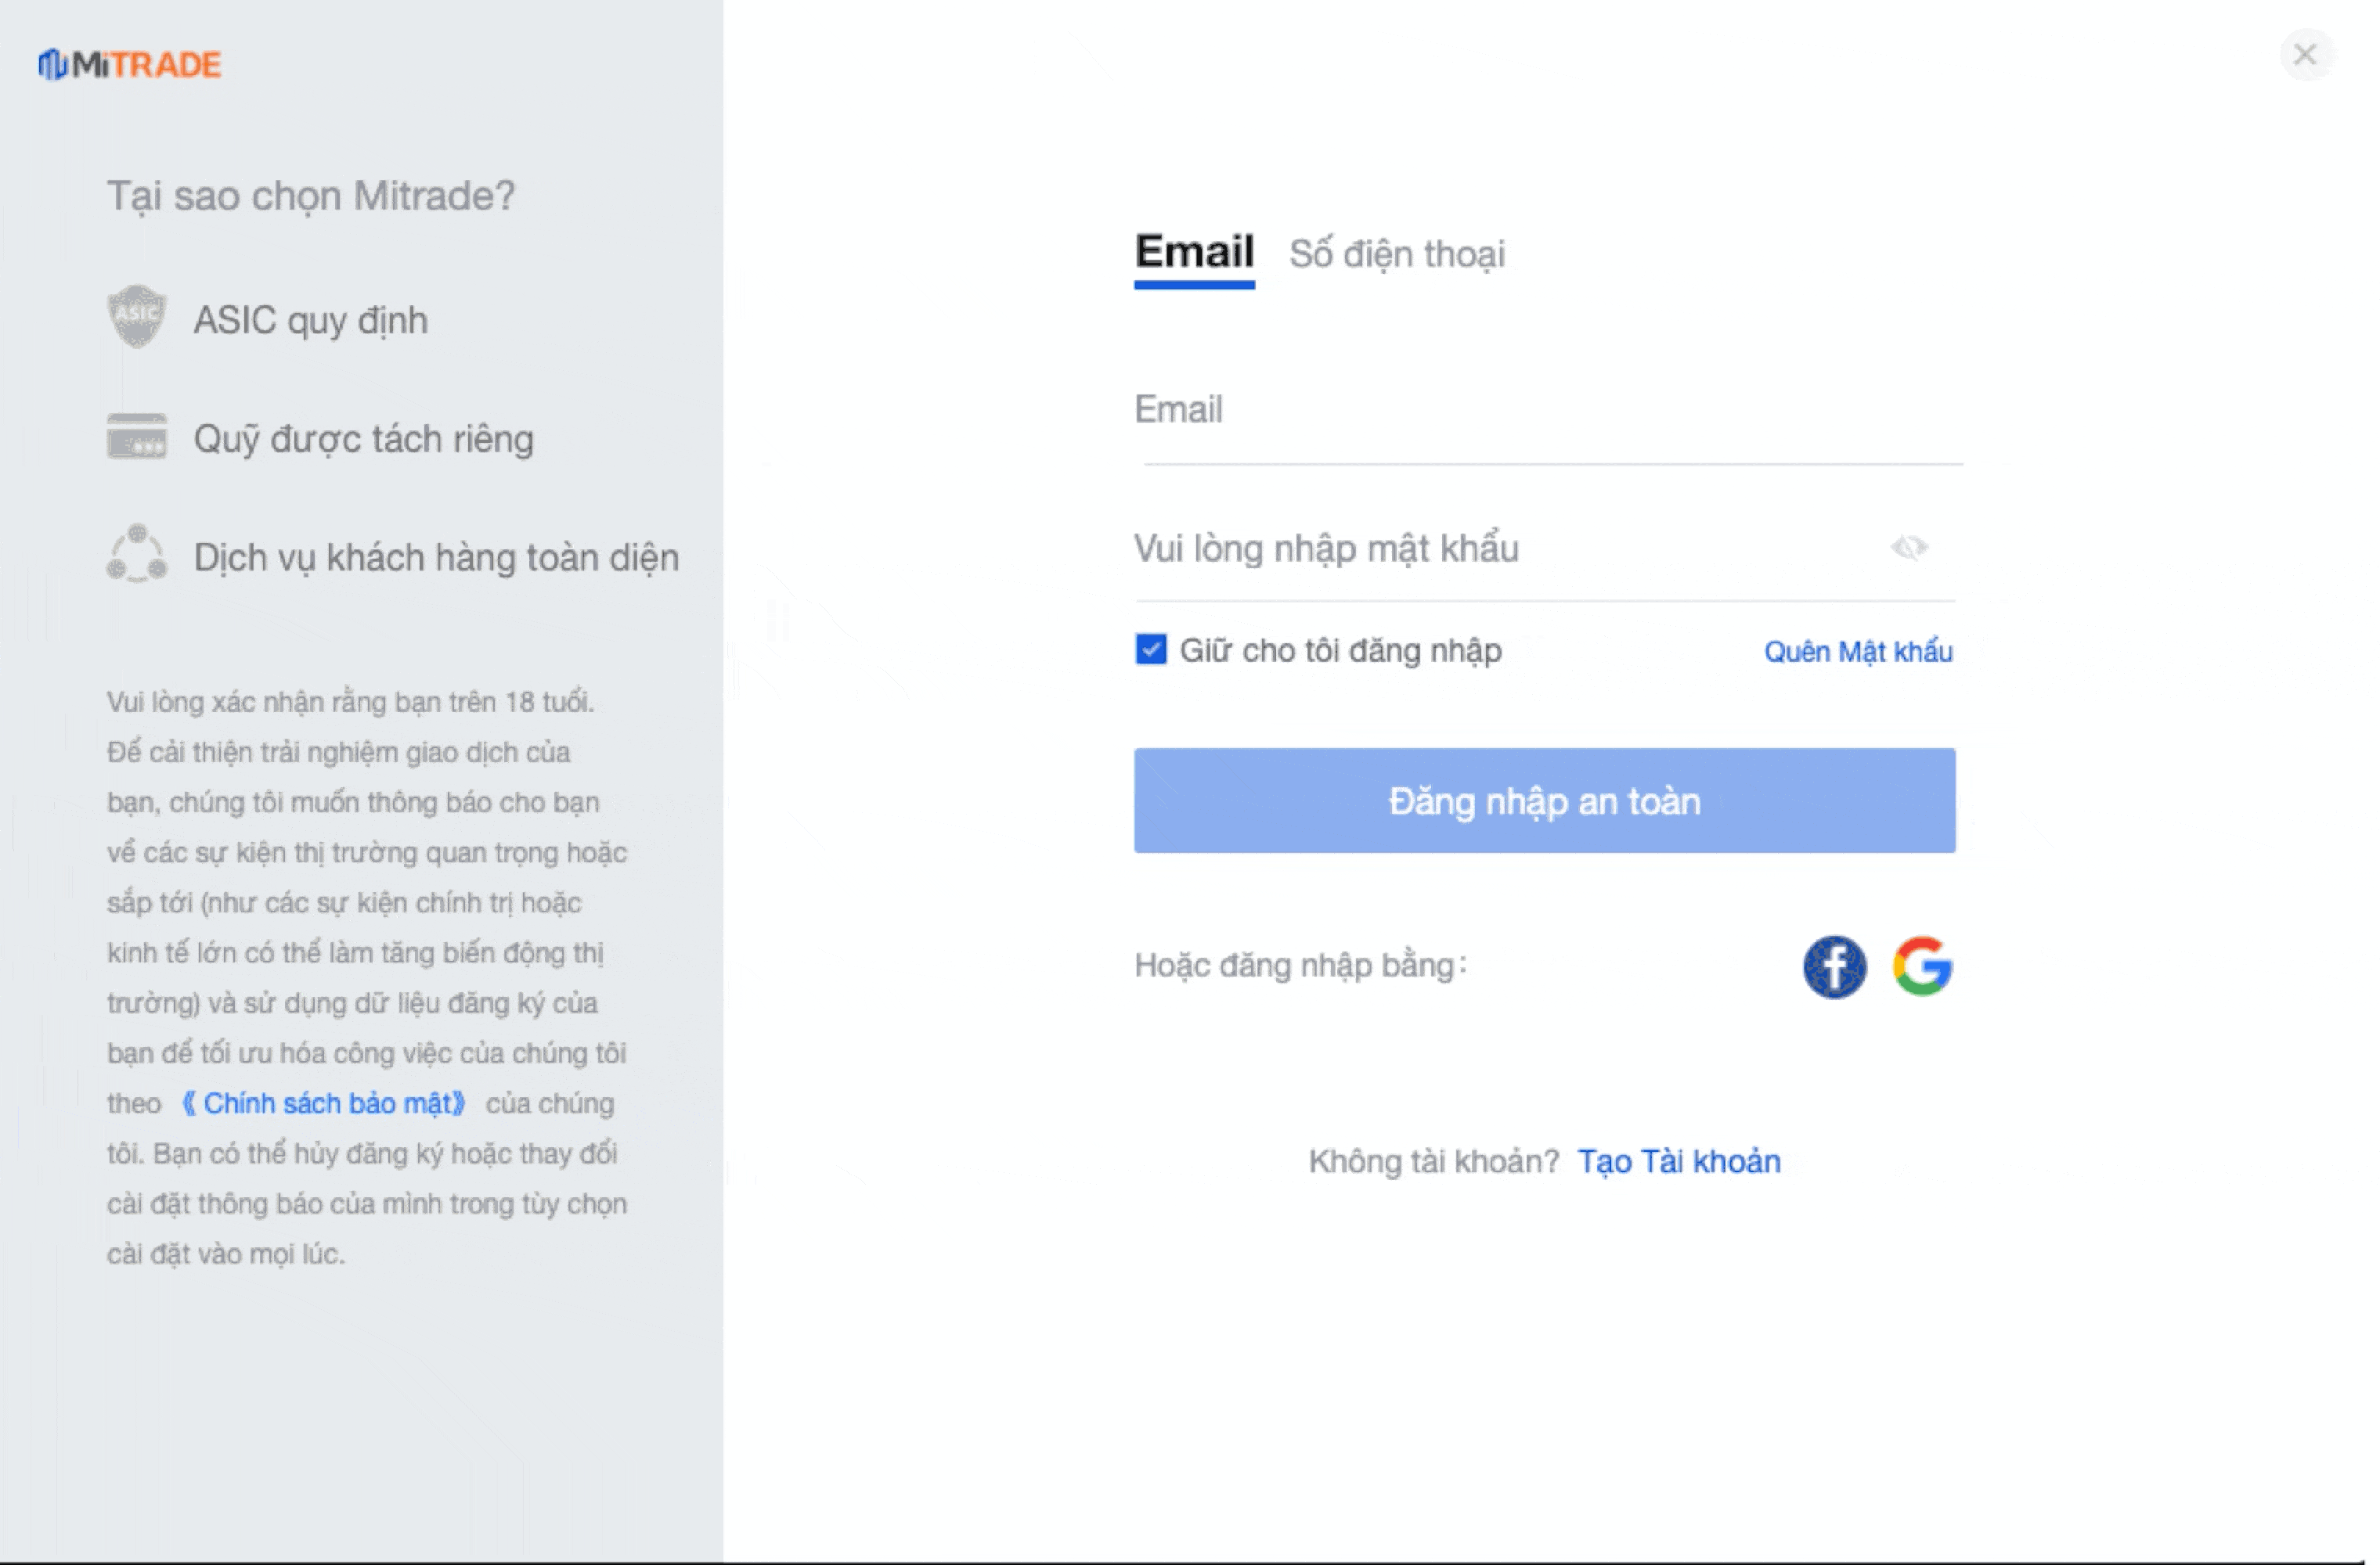This screenshot has width=2380, height=1565.
Task: Close the login dialog
Action: coord(2305,54)
